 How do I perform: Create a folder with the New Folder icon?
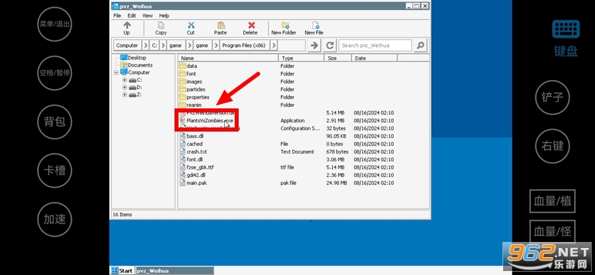[284, 25]
